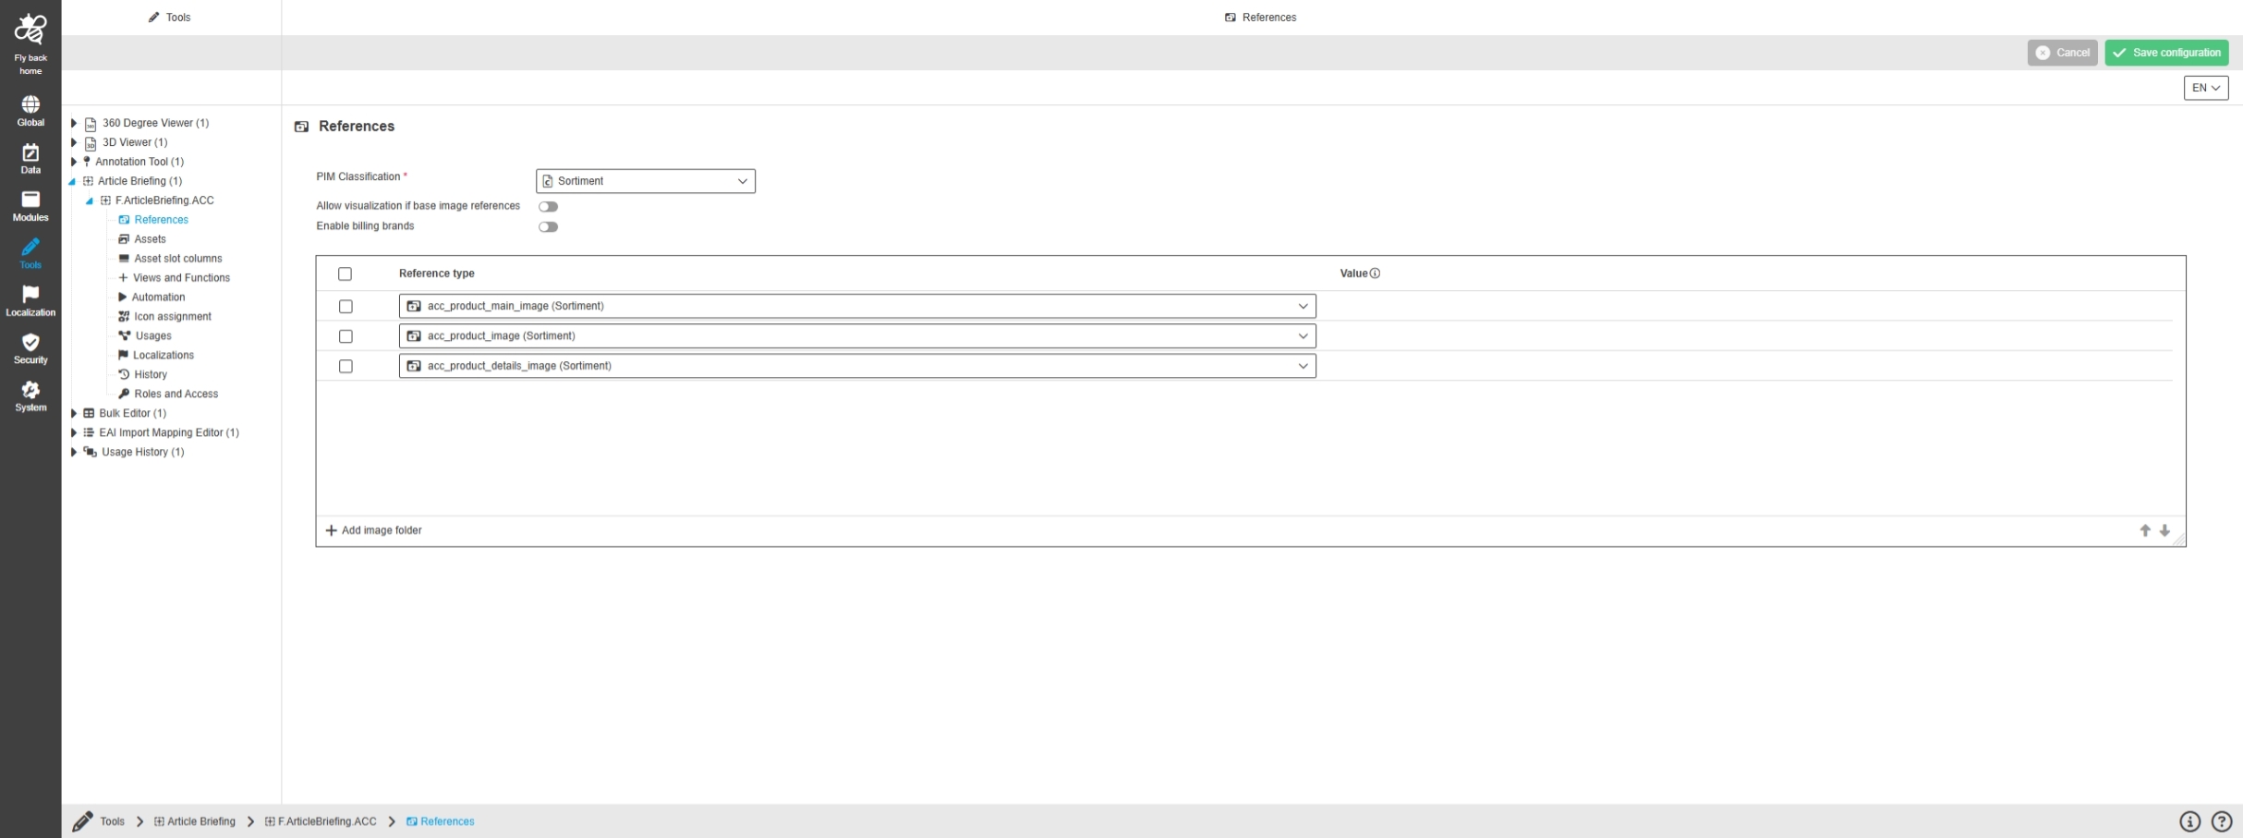Image resolution: width=2243 pixels, height=838 pixels.
Task: Click Save configuration button
Action: point(2166,53)
